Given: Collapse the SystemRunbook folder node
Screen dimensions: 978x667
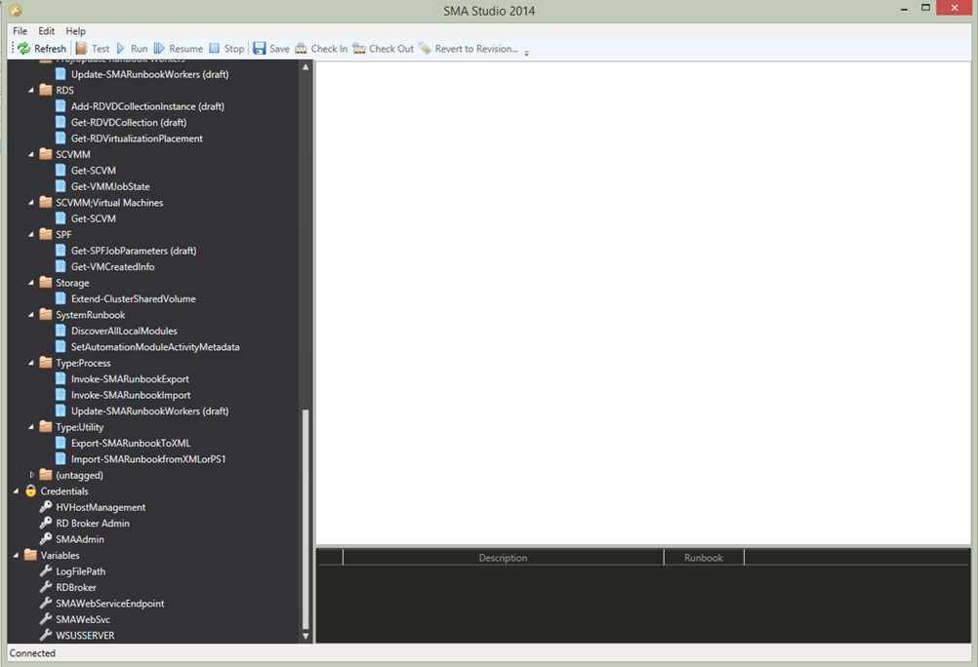Looking at the screenshot, I should 31,315.
